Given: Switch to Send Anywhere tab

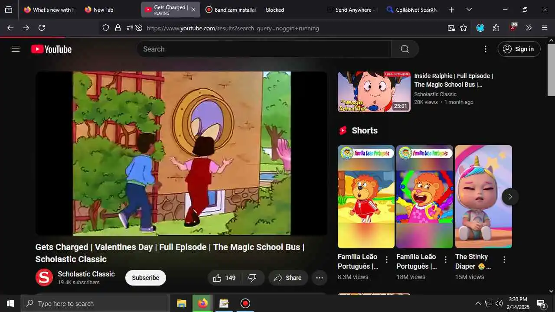Looking at the screenshot, I should pos(352,10).
